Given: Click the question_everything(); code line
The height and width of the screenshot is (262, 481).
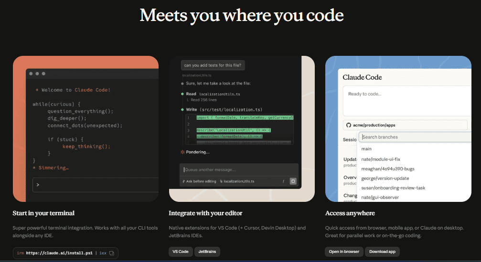Looking at the screenshot, I should coord(80,111).
